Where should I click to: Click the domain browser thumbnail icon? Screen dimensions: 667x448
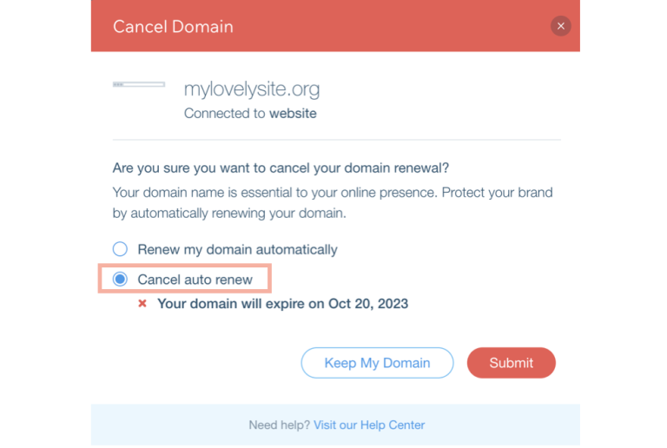point(139,84)
